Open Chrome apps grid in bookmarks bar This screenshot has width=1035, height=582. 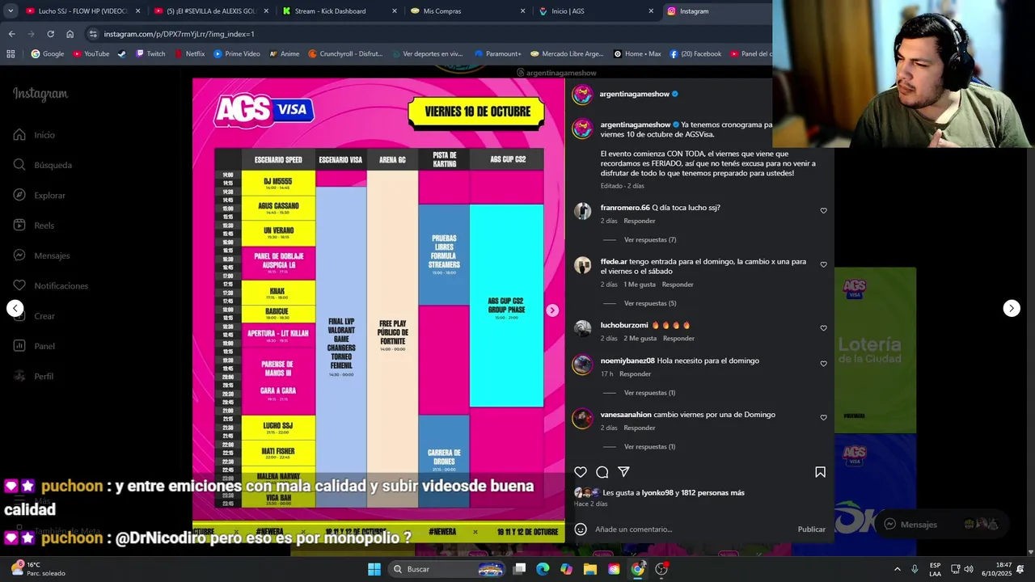click(11, 54)
